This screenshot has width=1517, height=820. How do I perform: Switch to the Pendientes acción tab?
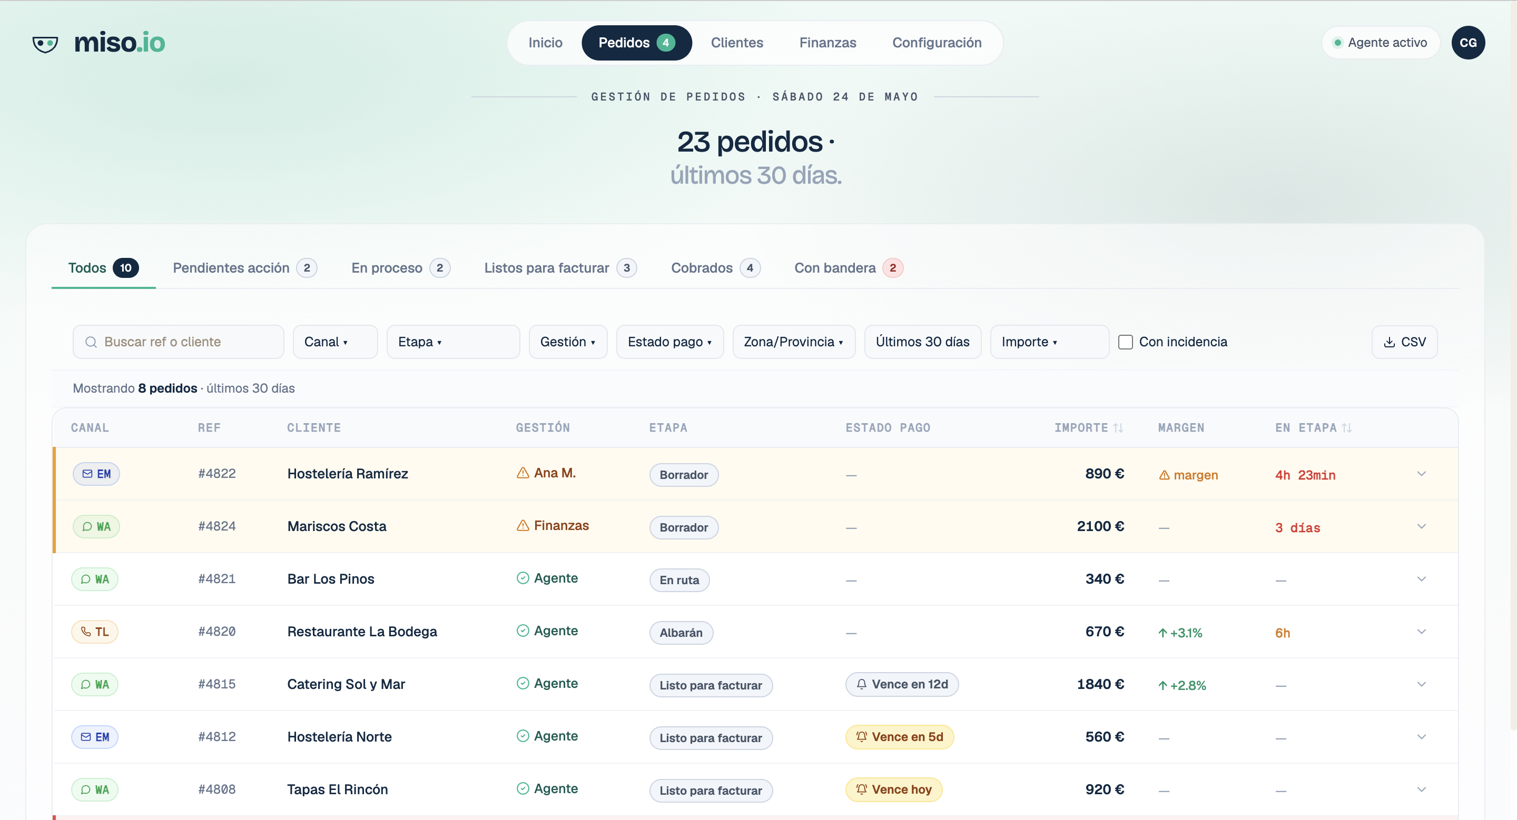pyautogui.click(x=245, y=268)
